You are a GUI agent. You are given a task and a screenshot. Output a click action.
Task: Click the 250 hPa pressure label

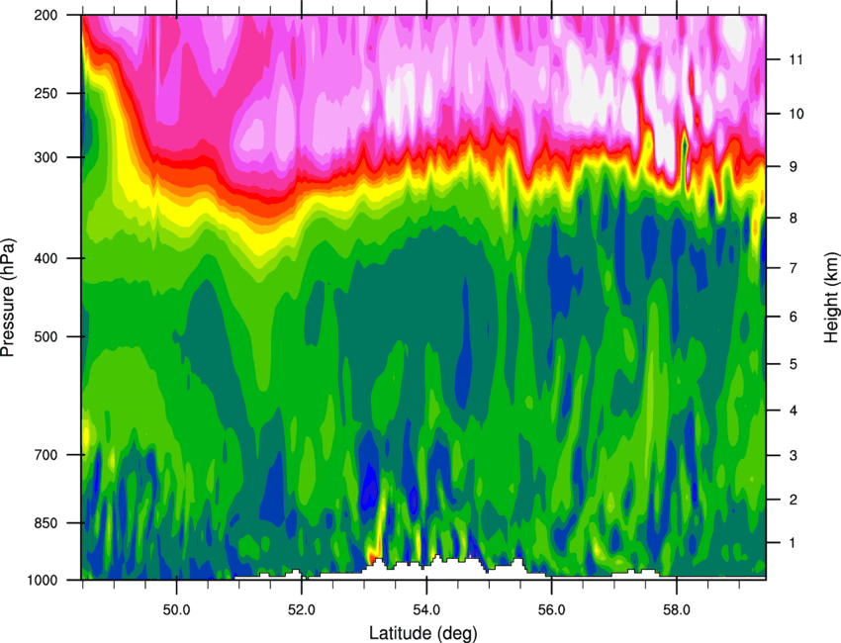[x=46, y=94]
